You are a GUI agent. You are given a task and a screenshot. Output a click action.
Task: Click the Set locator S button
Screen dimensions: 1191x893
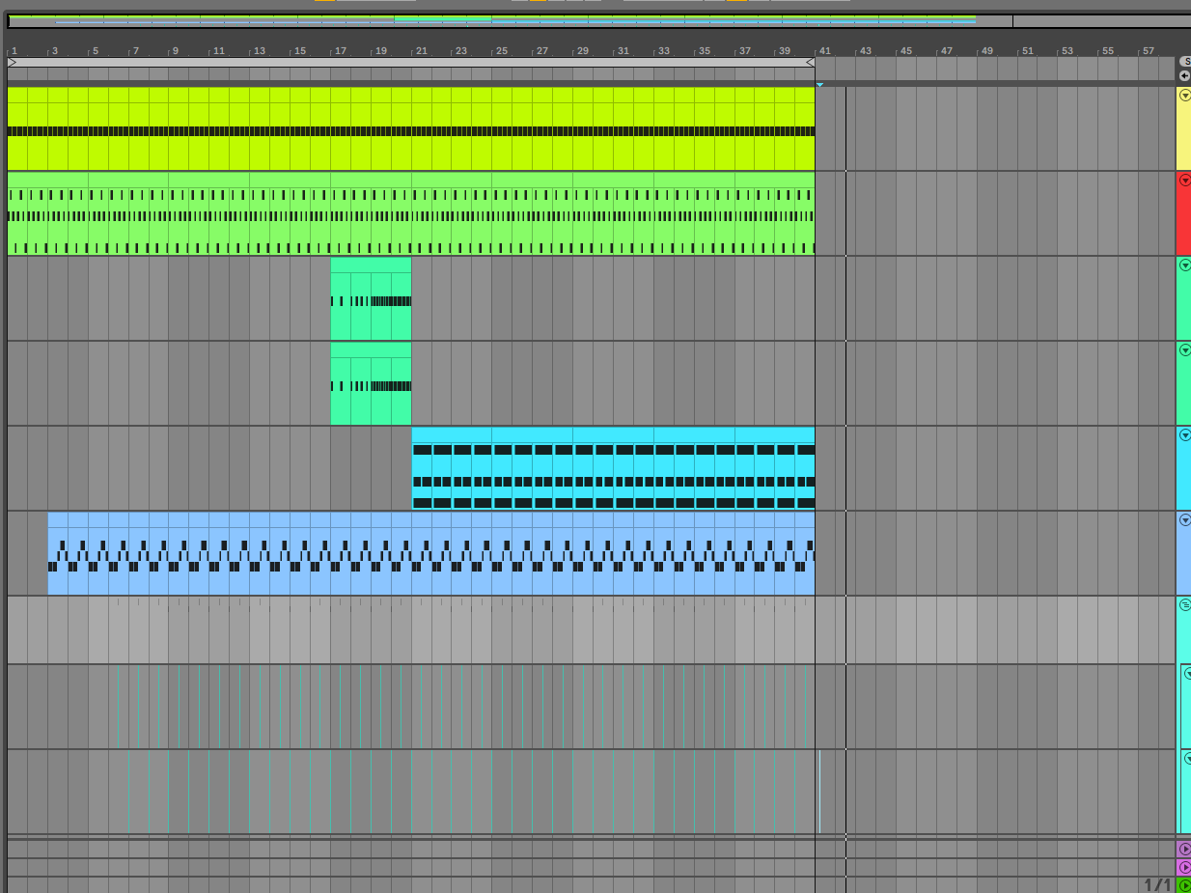click(1185, 61)
